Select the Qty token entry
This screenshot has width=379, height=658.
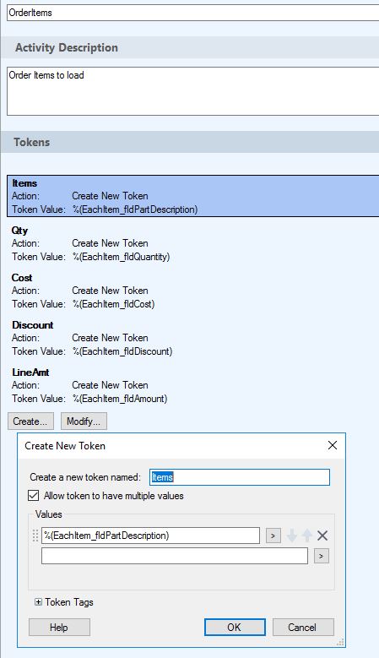point(192,243)
